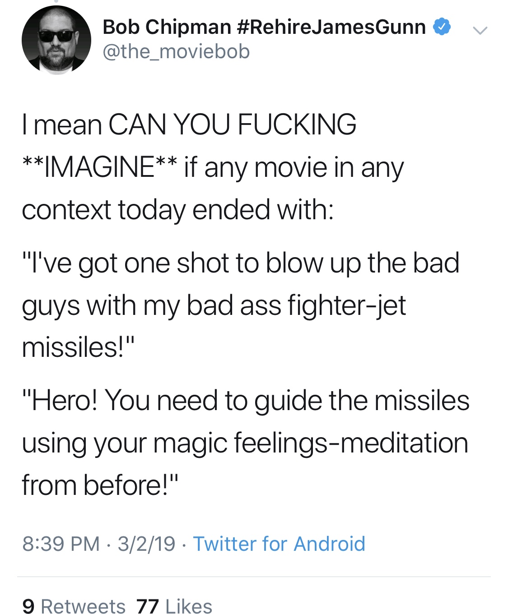View the Retweets label list
The width and height of the screenshot is (508, 614).
coord(83,606)
